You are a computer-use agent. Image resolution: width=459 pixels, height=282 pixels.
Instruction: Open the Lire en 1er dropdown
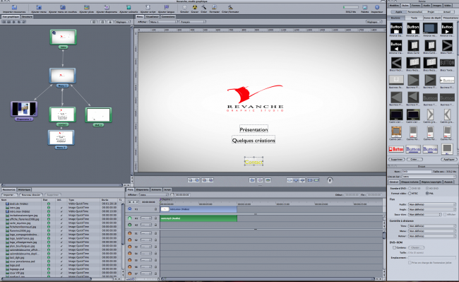429,177
